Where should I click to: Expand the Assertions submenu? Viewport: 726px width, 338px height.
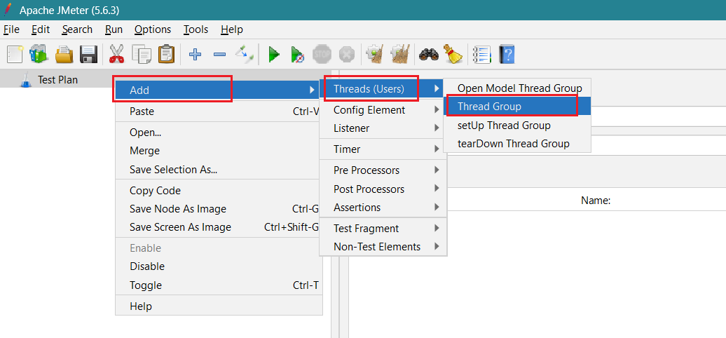point(383,208)
